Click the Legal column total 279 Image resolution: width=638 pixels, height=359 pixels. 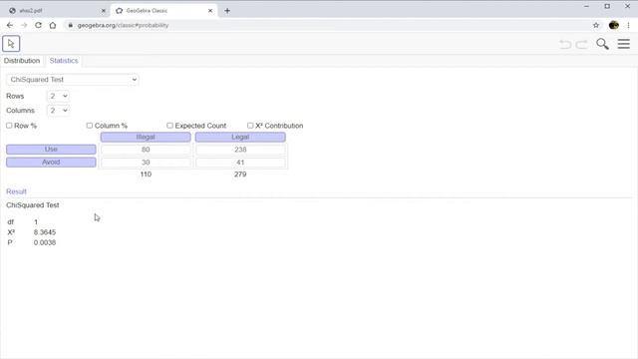[240, 175]
